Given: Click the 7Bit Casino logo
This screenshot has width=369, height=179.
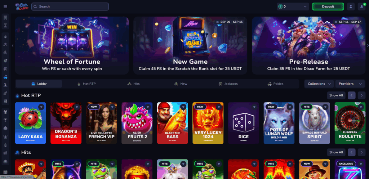Looking at the screenshot, I should point(22,6).
